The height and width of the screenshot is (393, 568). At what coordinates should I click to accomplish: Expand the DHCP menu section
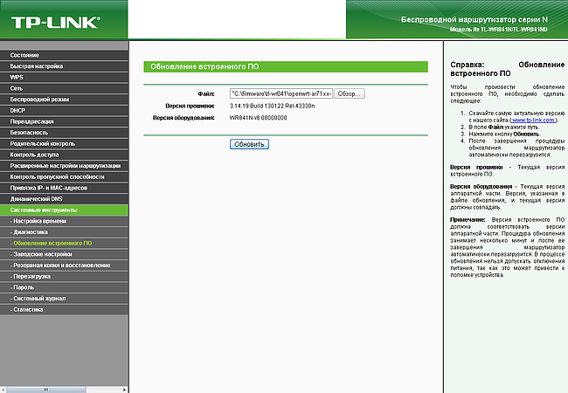(x=18, y=110)
